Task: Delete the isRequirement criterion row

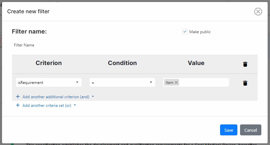Action: coord(245,83)
